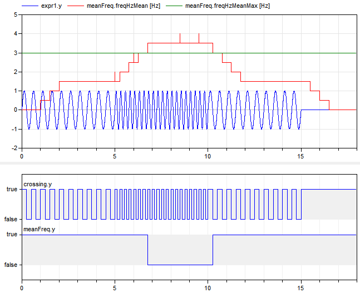Click x-axis tick 10 in lower plot
Viewport: 360px width, 293px height.
click(x=208, y=289)
